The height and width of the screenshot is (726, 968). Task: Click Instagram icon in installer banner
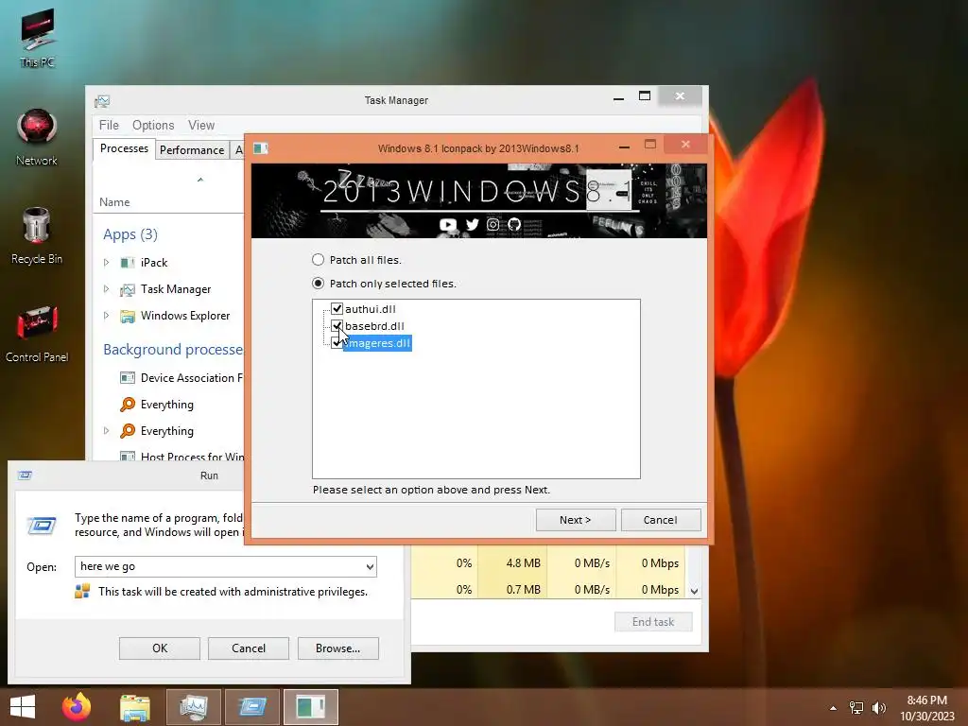point(493,225)
